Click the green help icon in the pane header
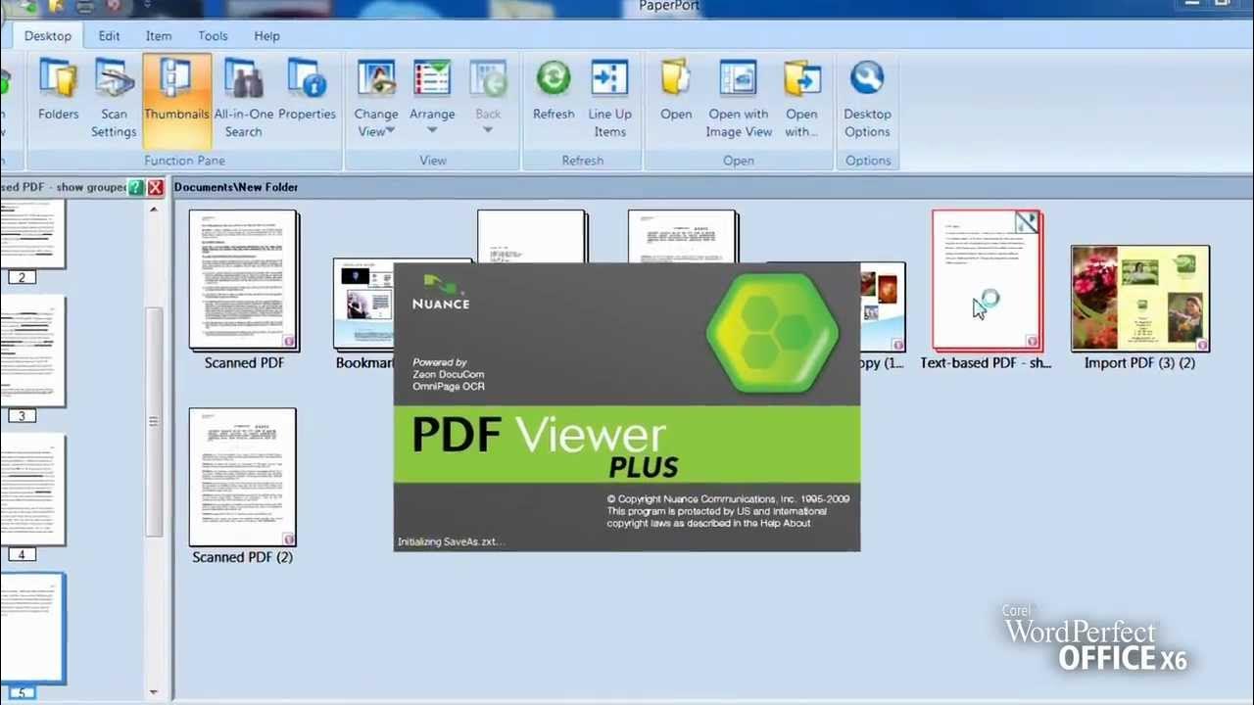Viewport: 1254px width, 705px height. 137,187
